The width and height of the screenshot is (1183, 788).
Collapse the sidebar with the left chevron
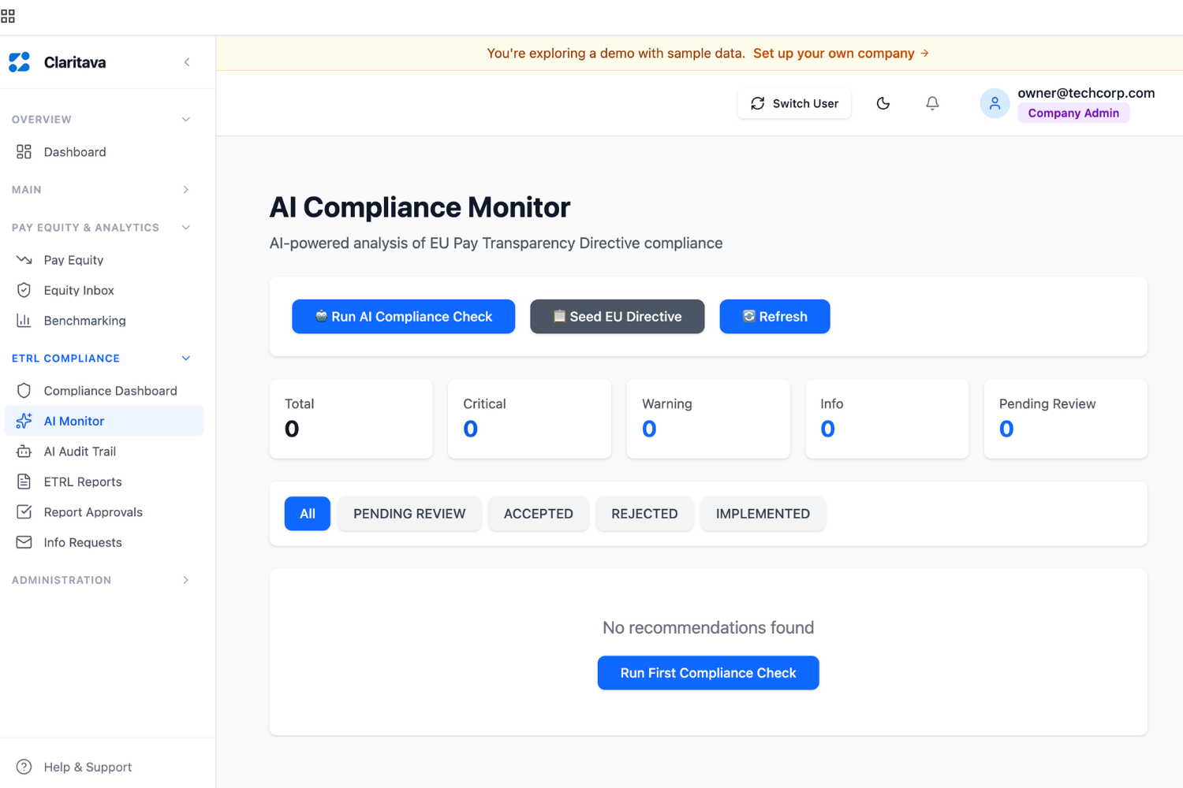click(187, 62)
